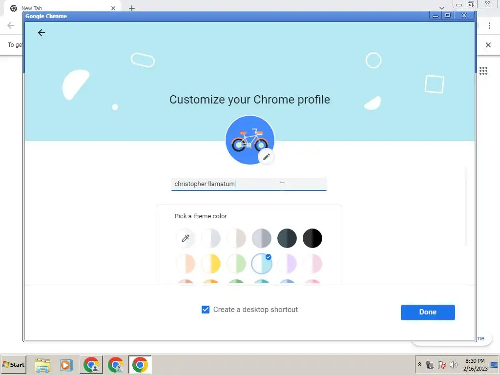Open Windows Explorer folder taskbar icon
Image resolution: width=500 pixels, height=375 pixels.
tap(42, 365)
